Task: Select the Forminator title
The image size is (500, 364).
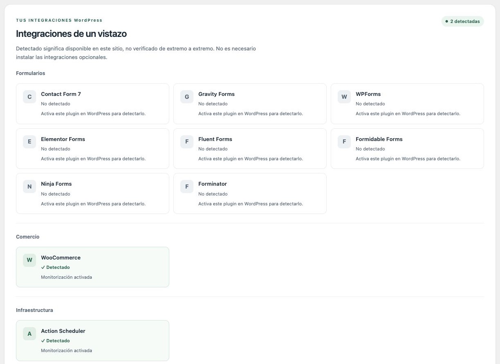Action: [x=212, y=184]
